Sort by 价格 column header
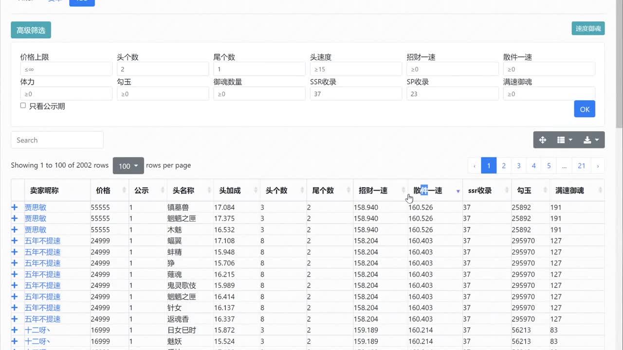Viewport: 623px width, 350px height. pos(110,191)
